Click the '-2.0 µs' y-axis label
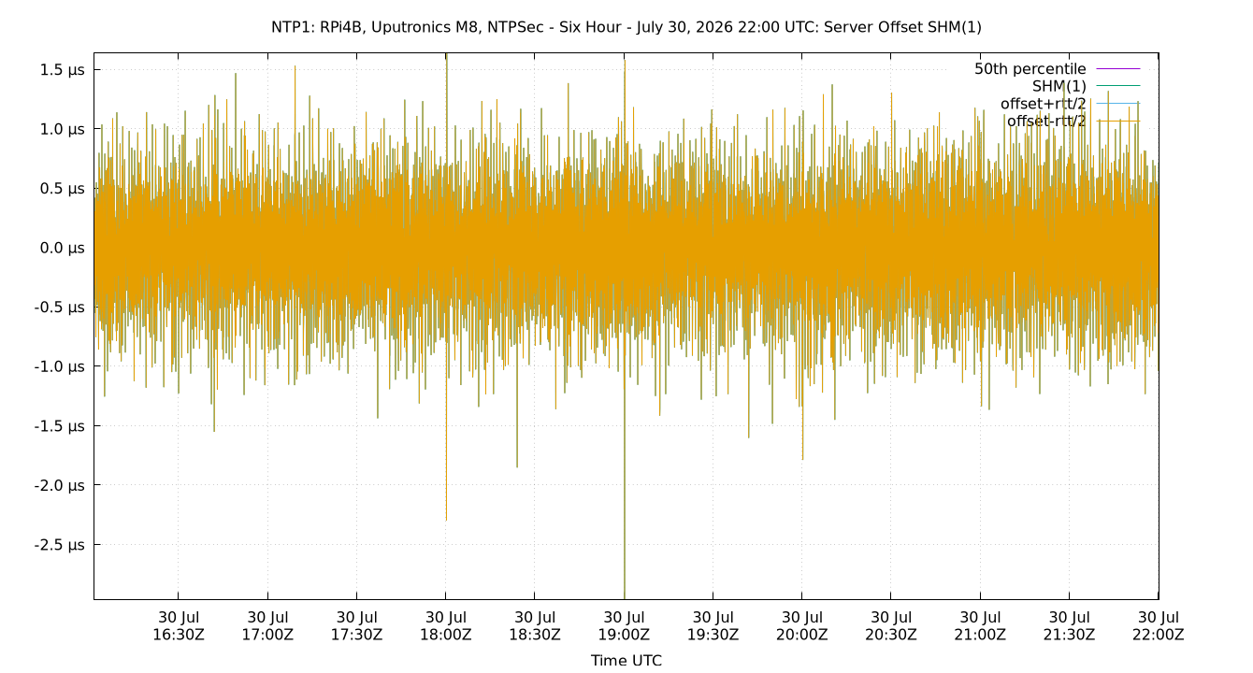This screenshot has height=673, width=1253. pyautogui.click(x=62, y=485)
